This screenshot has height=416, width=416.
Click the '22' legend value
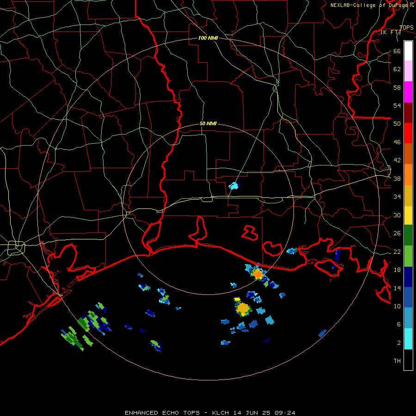tap(397, 251)
